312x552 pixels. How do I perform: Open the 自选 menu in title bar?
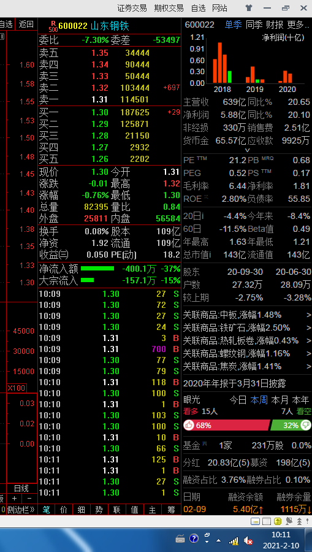coord(198,8)
